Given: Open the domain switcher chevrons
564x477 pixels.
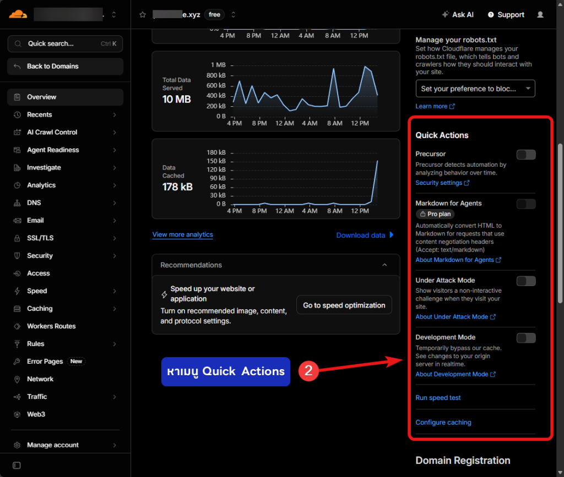Looking at the screenshot, I should (233, 15).
